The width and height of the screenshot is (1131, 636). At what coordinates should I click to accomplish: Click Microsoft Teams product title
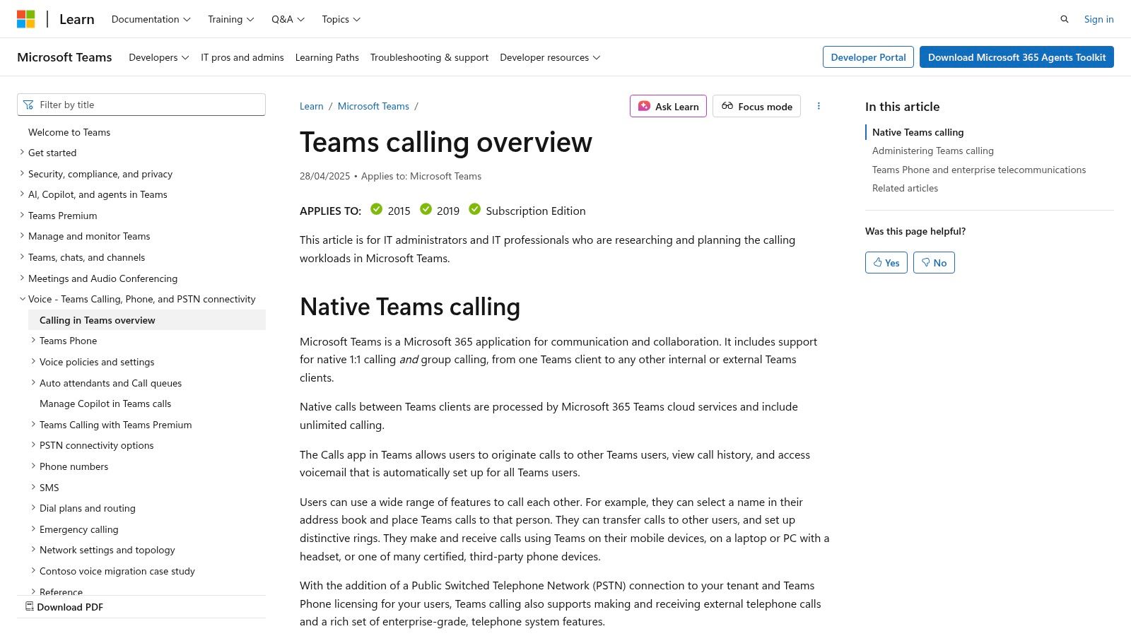coord(64,57)
